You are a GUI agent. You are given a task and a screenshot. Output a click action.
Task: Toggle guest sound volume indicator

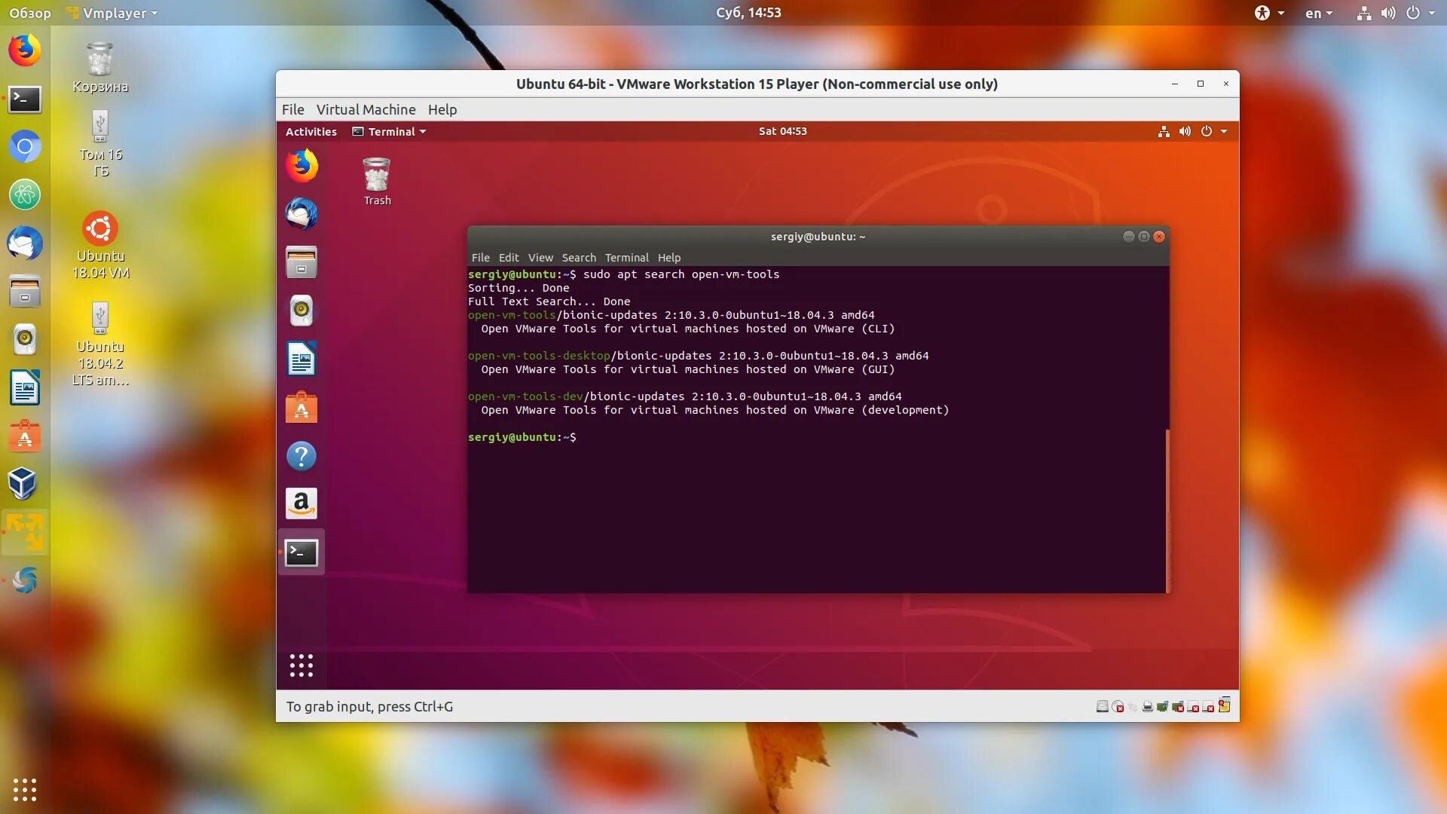tap(1185, 131)
